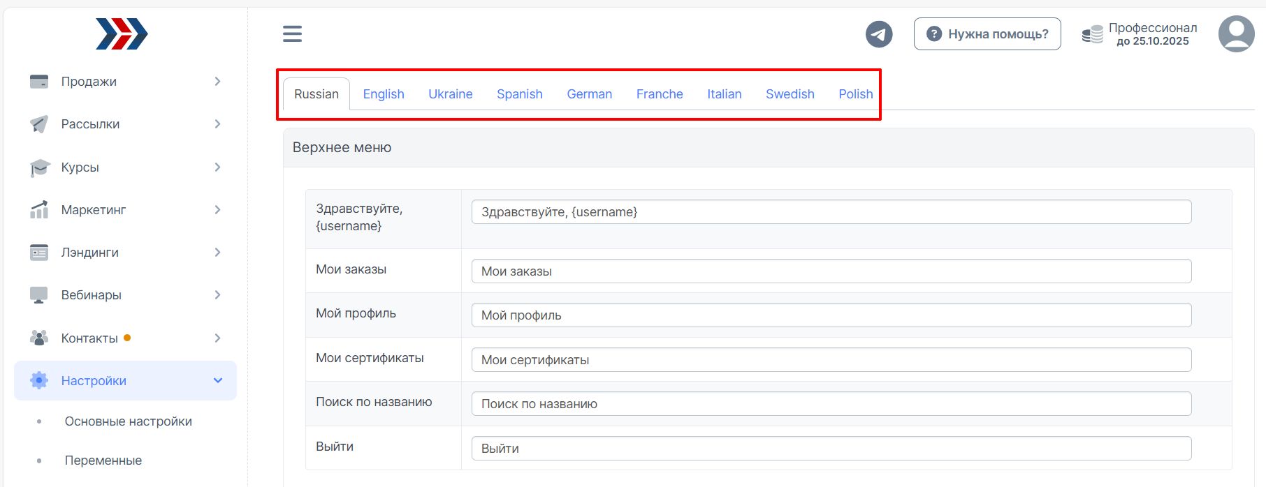The width and height of the screenshot is (1266, 487).
Task: Expand the Маркетинг section chevron
Action: click(217, 210)
